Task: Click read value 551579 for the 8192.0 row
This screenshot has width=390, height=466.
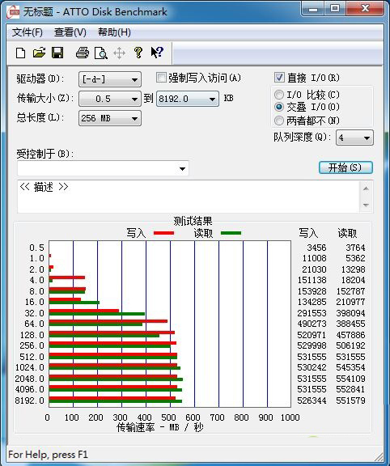Action: [x=350, y=400]
